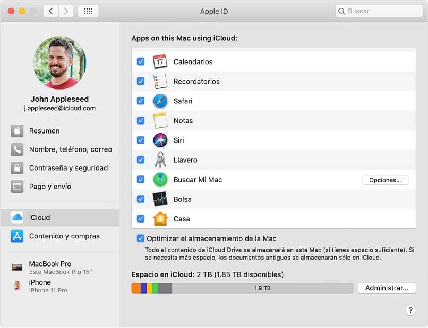Disable the Llavero checkbox
Viewport: 428px width, 328px height.
(141, 159)
